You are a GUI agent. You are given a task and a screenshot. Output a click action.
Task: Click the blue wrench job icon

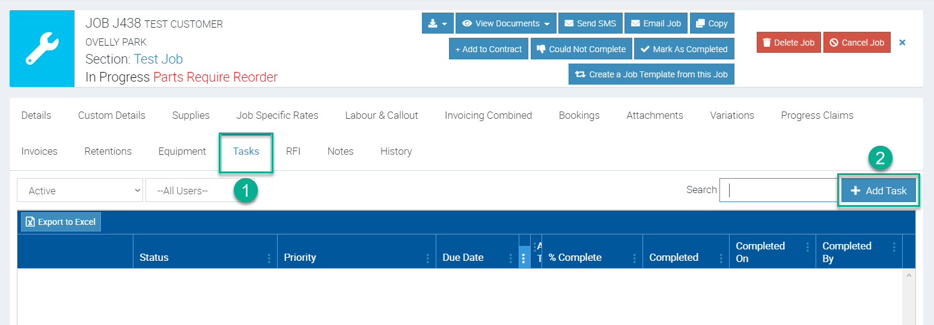(42, 49)
